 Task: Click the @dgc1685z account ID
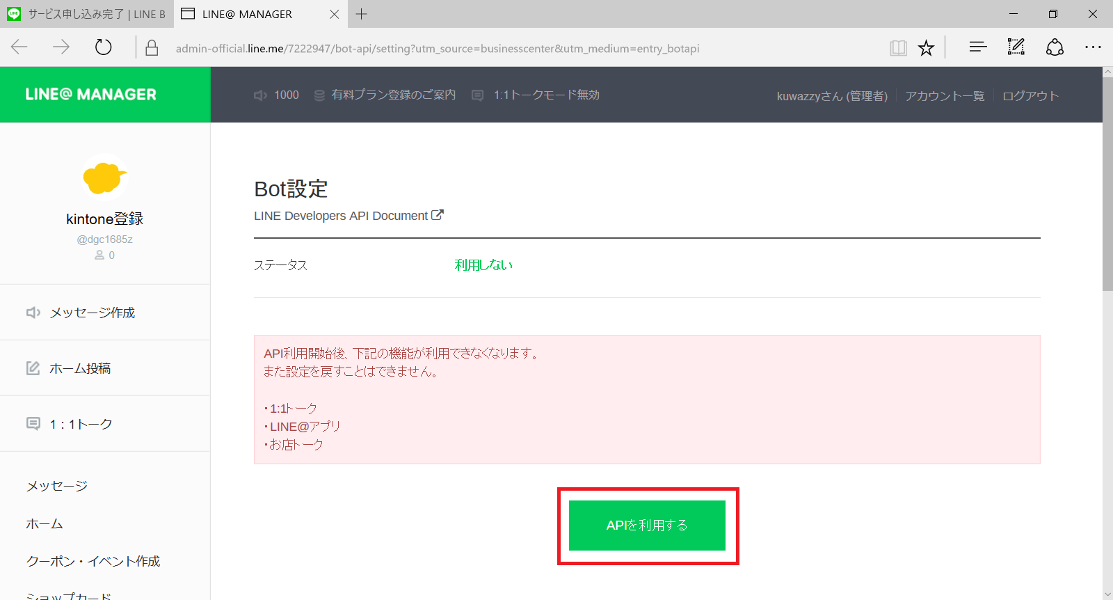(x=105, y=239)
